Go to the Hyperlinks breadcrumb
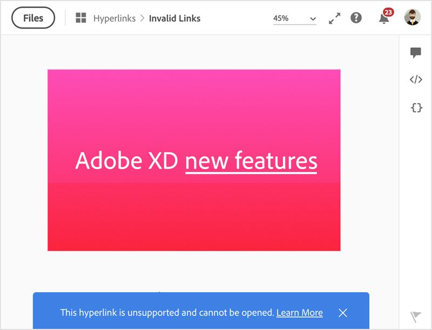This screenshot has height=330, width=432. (x=114, y=18)
